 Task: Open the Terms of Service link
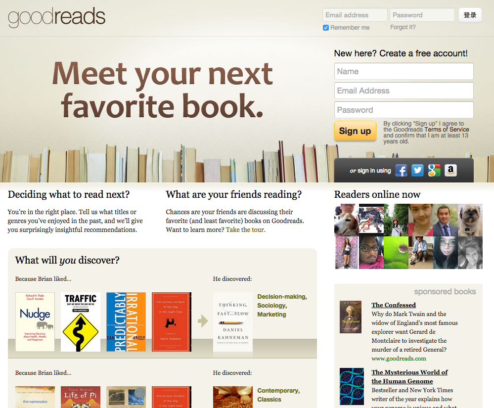[x=447, y=130]
